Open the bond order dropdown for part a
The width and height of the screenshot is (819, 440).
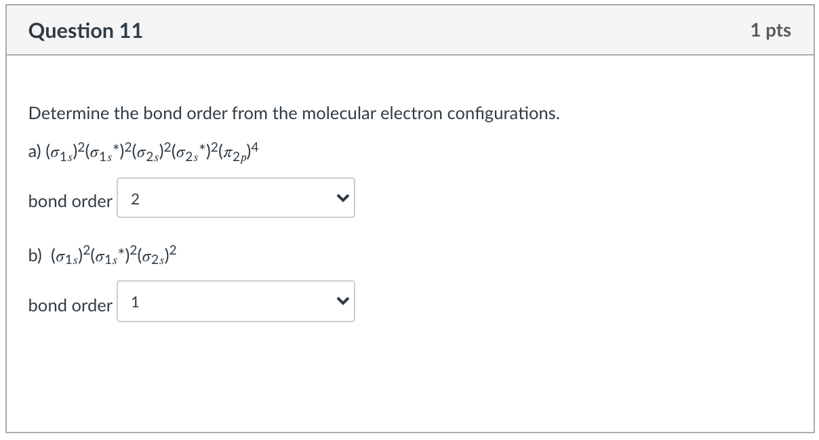pyautogui.click(x=235, y=198)
